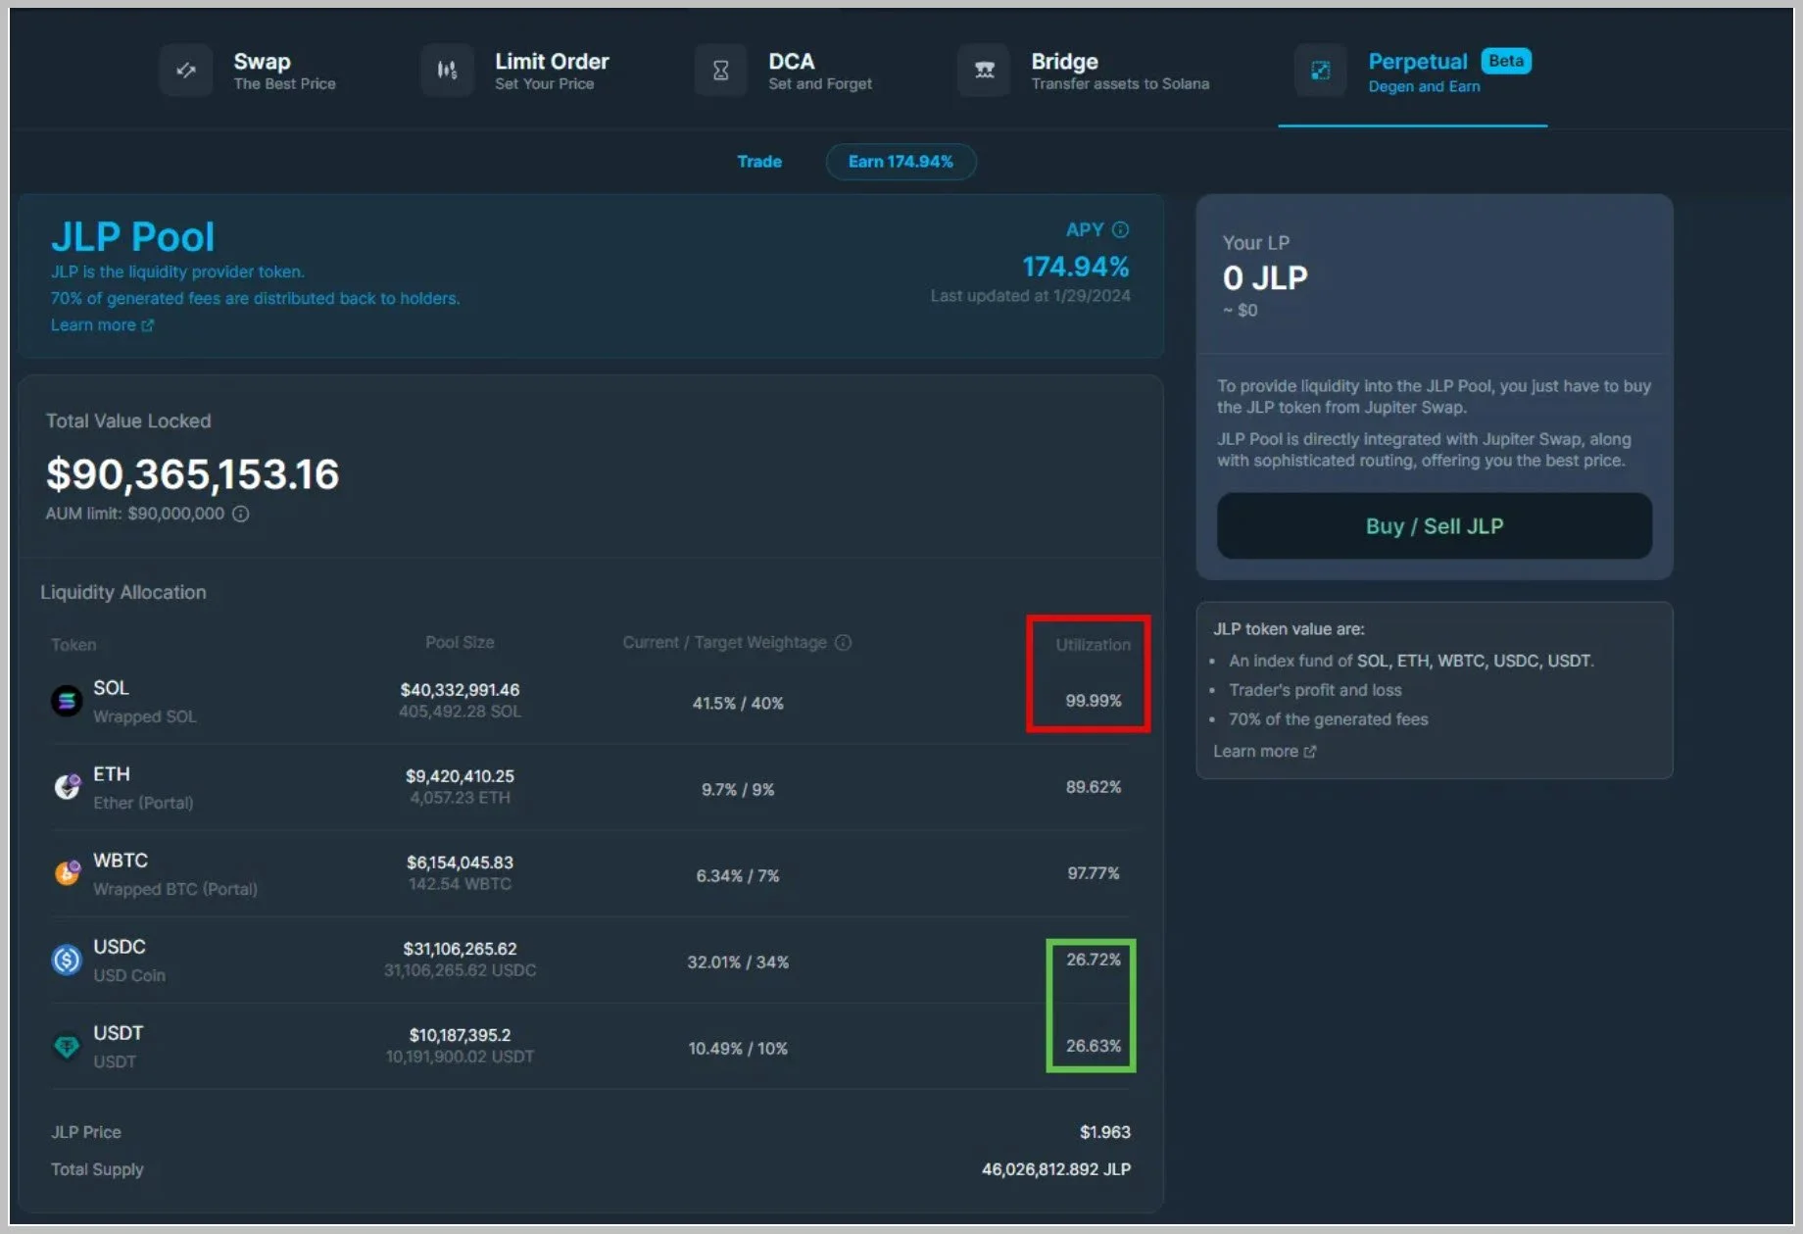1803x1234 pixels.
Task: Click the Bridge icon
Action: tap(984, 71)
